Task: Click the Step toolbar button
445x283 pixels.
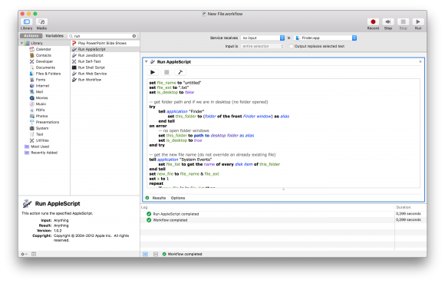Action: coord(388,21)
